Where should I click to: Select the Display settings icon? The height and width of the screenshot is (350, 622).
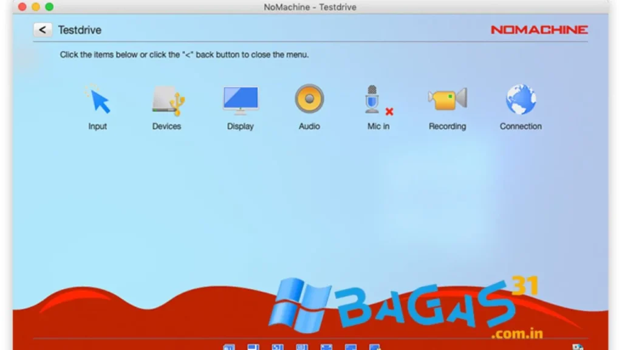pos(241,100)
